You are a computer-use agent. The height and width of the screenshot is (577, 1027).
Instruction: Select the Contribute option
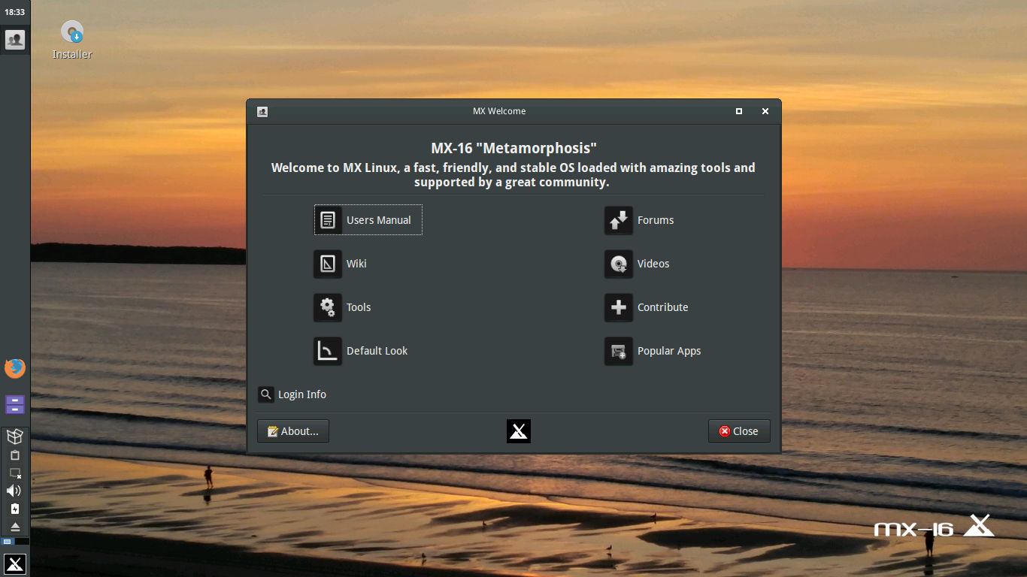coord(647,307)
